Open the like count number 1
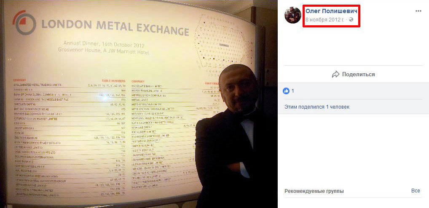 (293, 91)
